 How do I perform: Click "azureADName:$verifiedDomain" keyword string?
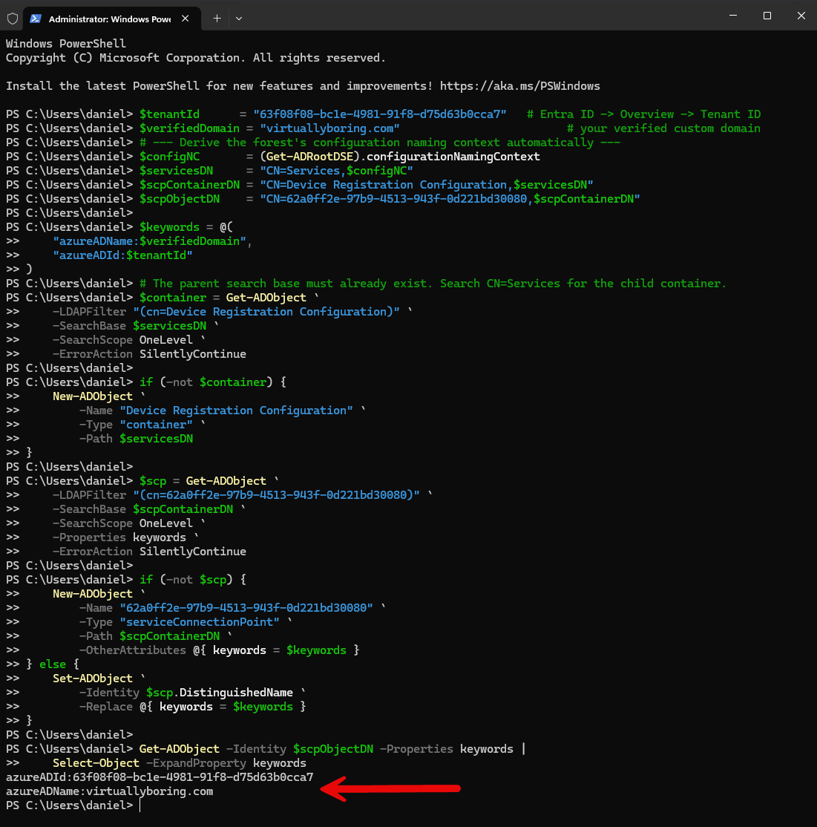[149, 241]
